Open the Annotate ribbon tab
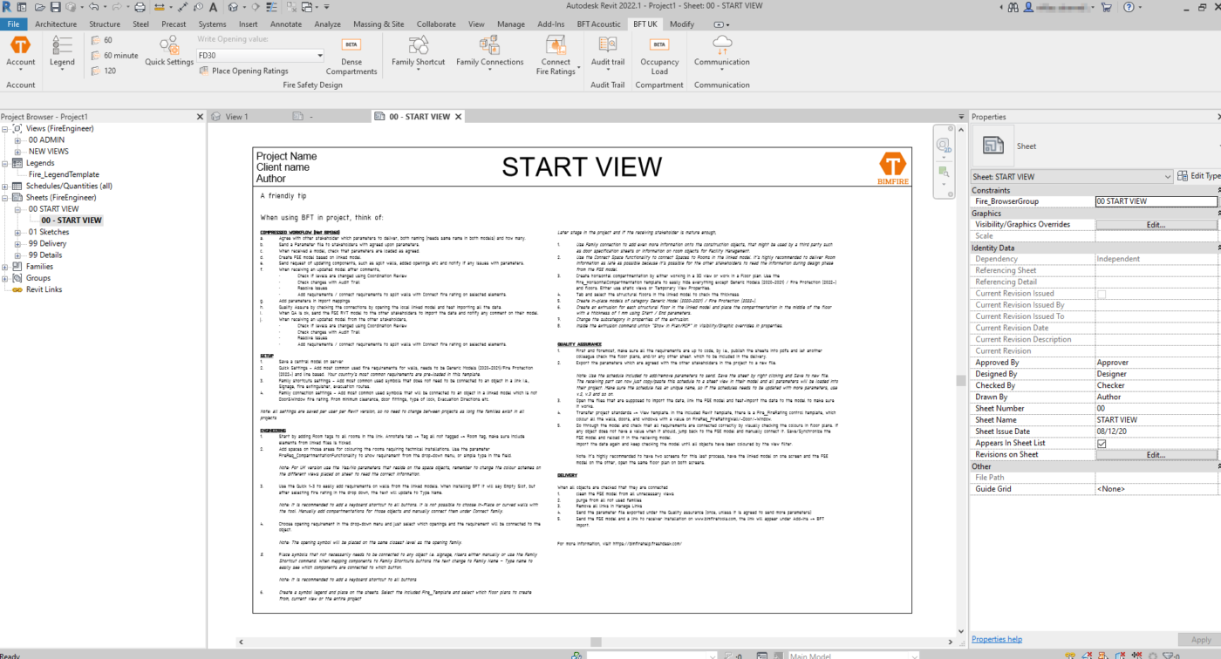 click(286, 24)
